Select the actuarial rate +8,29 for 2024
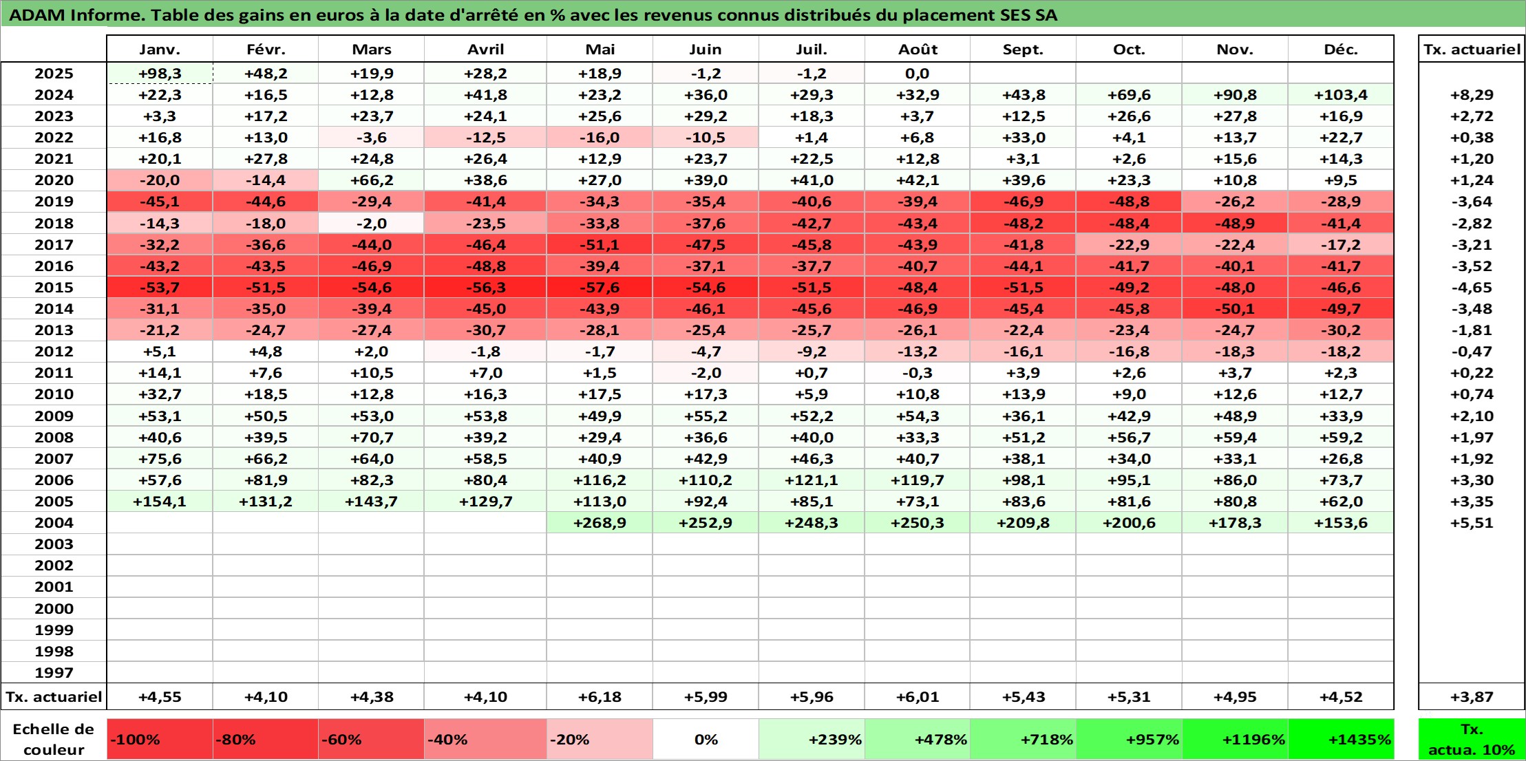Viewport: 1526px width, 761px height. pos(1472,94)
